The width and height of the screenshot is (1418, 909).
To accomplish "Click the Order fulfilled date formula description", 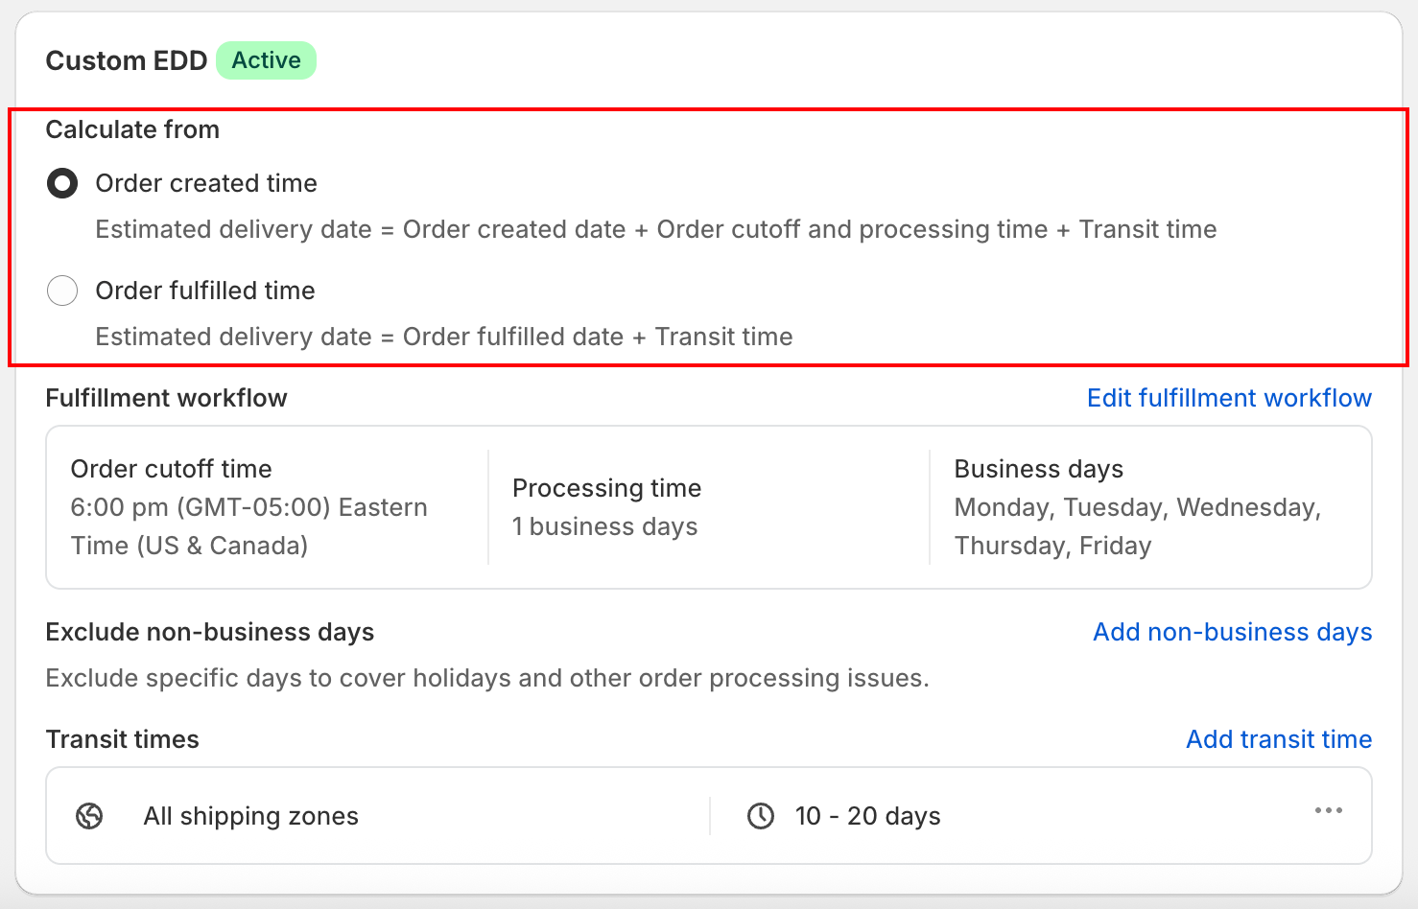I will point(444,337).
